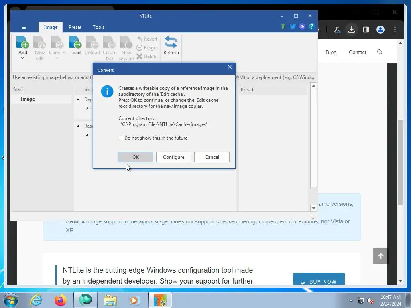
Task: Expand the child node under 'Dep...' group
Action: pyautogui.click(x=87, y=108)
